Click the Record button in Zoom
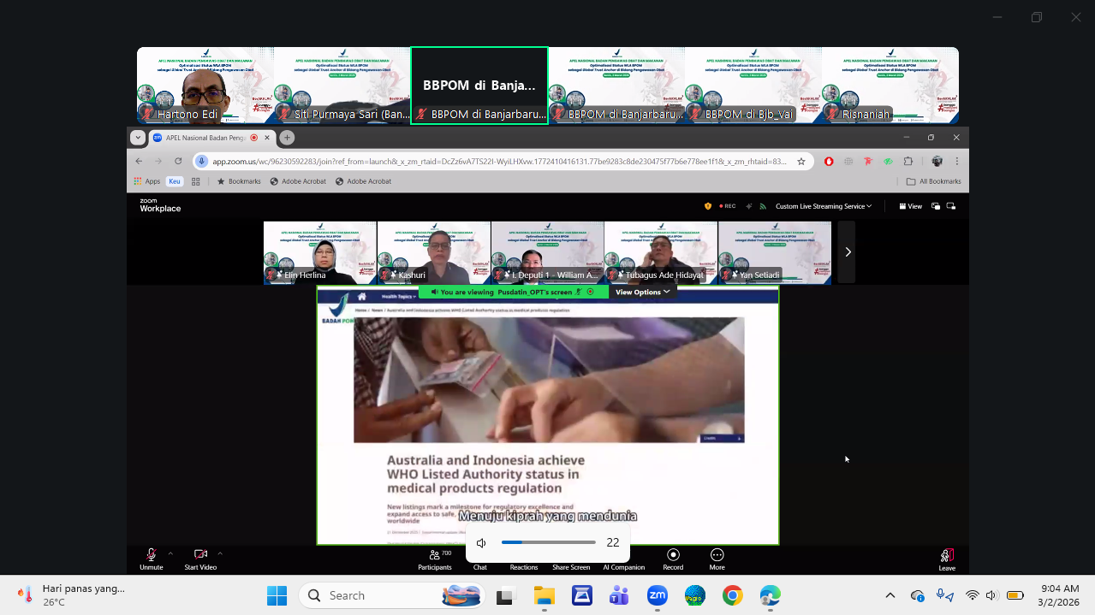Image resolution: width=1095 pixels, height=615 pixels. pyautogui.click(x=673, y=558)
